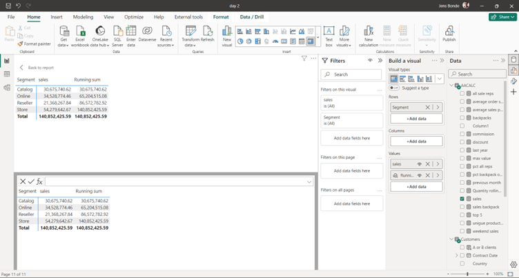Viewport: 519px width, 278px height.
Task: Open the Segment field options arrow
Action: (438, 107)
